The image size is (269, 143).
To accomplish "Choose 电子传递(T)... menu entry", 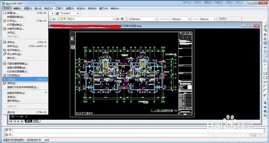I will point(25,50).
